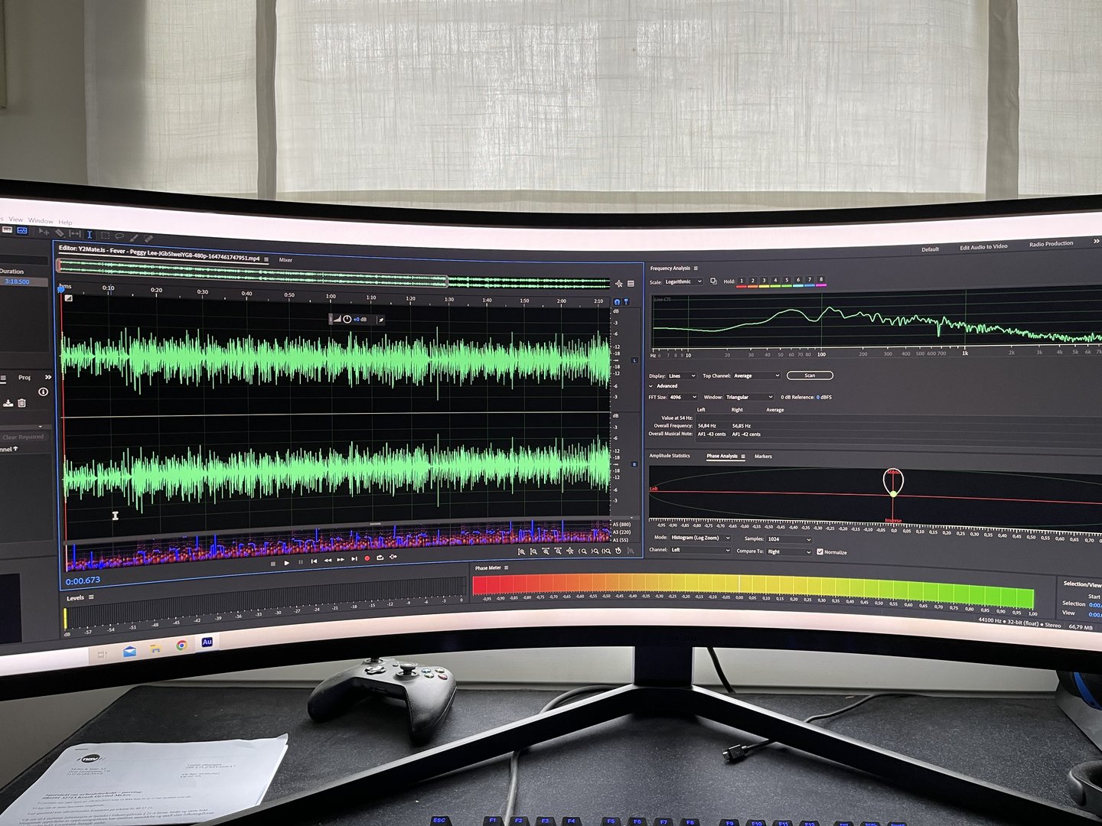This screenshot has width=1102, height=826.
Task: Click the HUD volume knob
Action: click(x=347, y=319)
